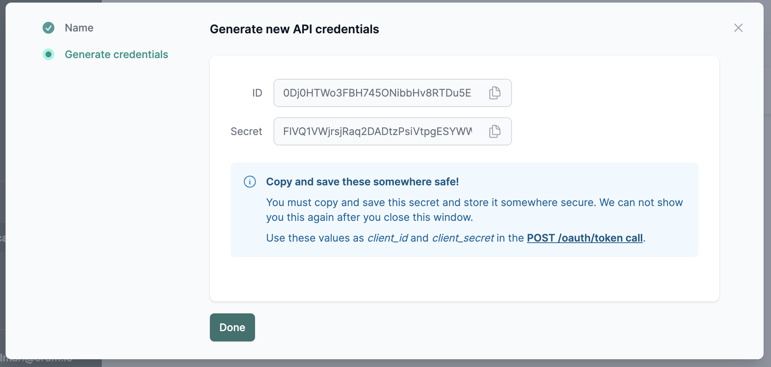Select the Generate credentials step label
This screenshot has height=367, width=771.
[116, 54]
